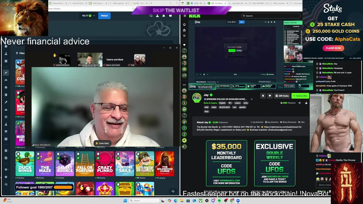Click the Lower hand button in Zoom
This screenshot has width=363, height=204.
102,143
